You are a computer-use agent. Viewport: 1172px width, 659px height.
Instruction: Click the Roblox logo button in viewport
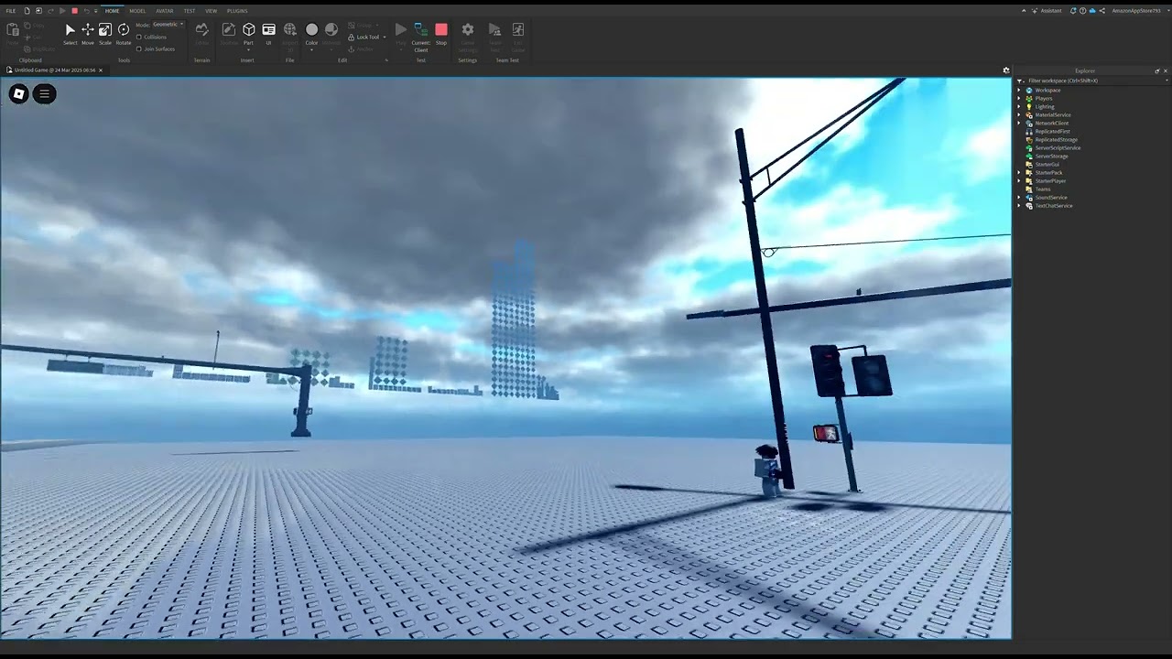(x=18, y=93)
